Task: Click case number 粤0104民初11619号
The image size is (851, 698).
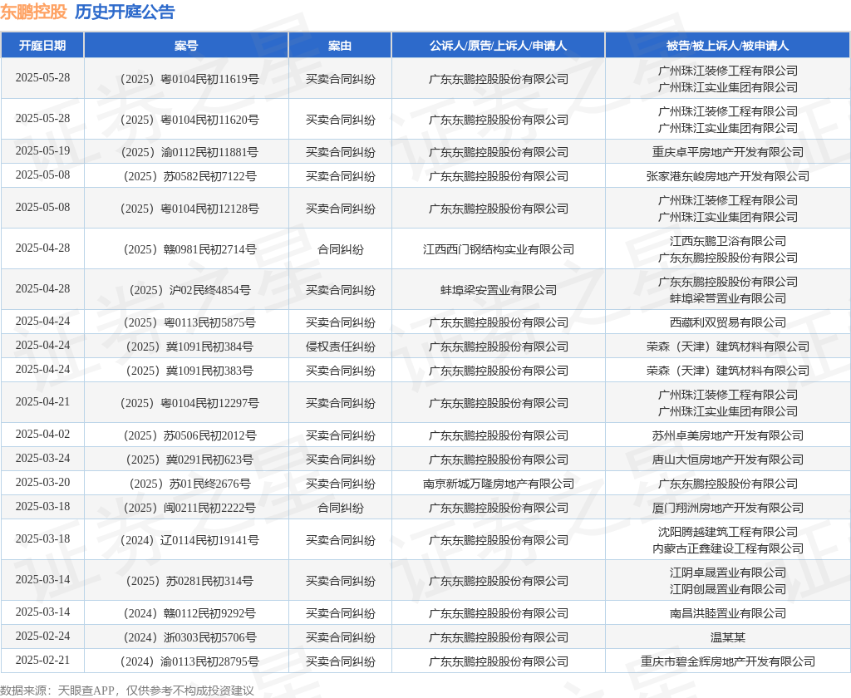Action: coord(209,79)
